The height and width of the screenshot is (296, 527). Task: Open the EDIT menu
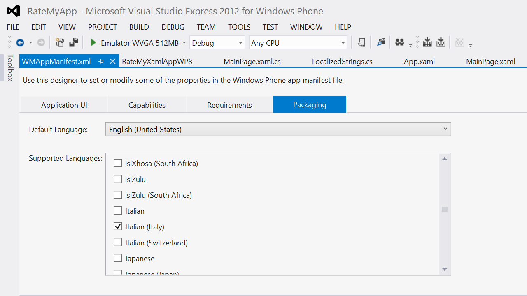coord(39,27)
